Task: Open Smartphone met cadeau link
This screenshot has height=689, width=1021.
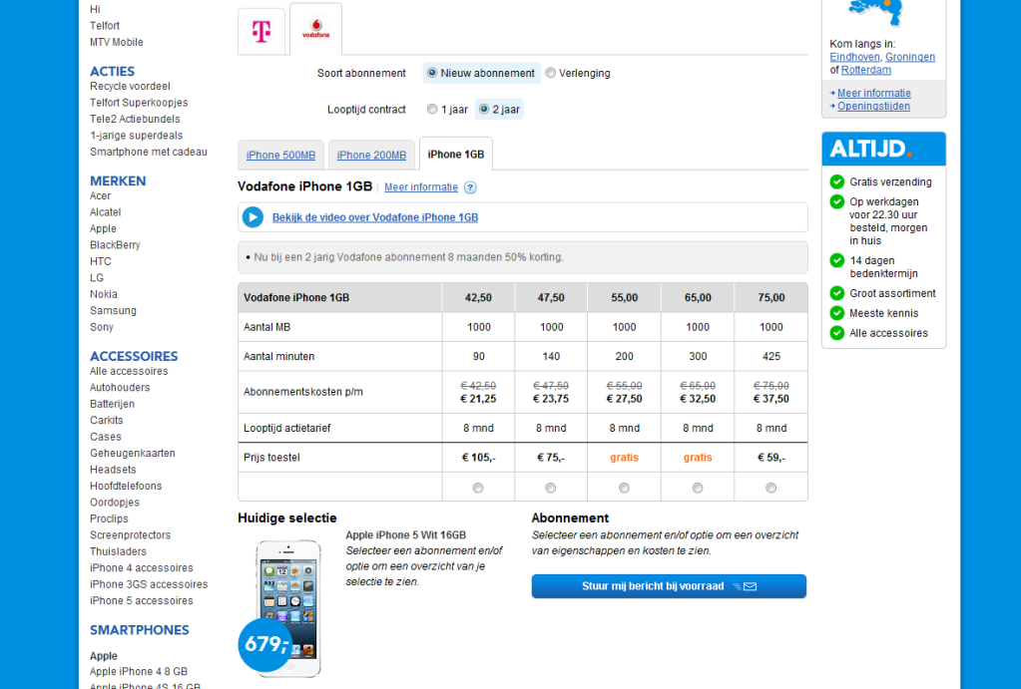Action: point(149,152)
